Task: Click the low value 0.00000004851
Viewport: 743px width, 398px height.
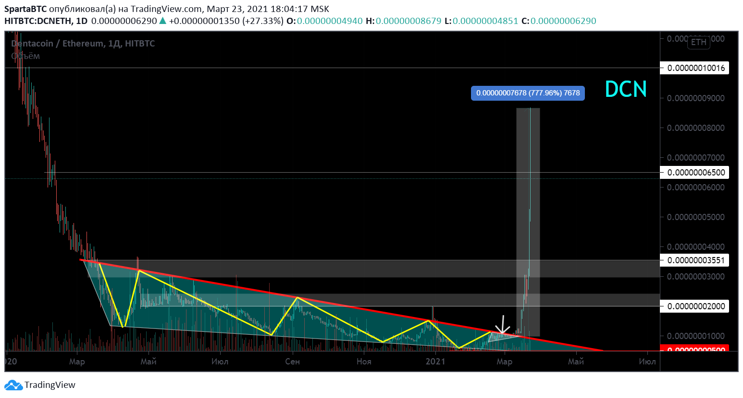Action: pos(485,21)
